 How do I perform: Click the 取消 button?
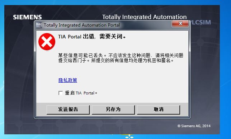coord(159,110)
